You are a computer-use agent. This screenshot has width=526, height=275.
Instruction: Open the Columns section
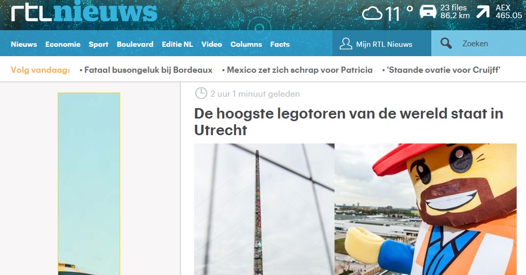pos(246,44)
